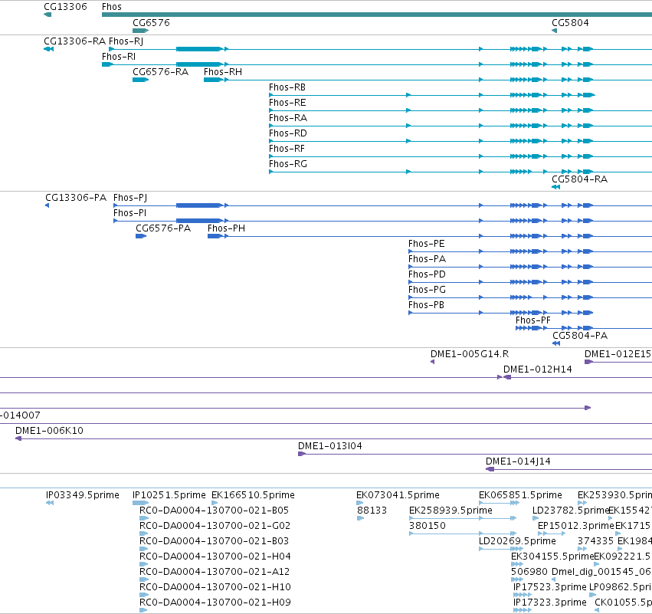The height and width of the screenshot is (614, 652).
Task: Click the Fhos-PD protein label
Action: 427,274
